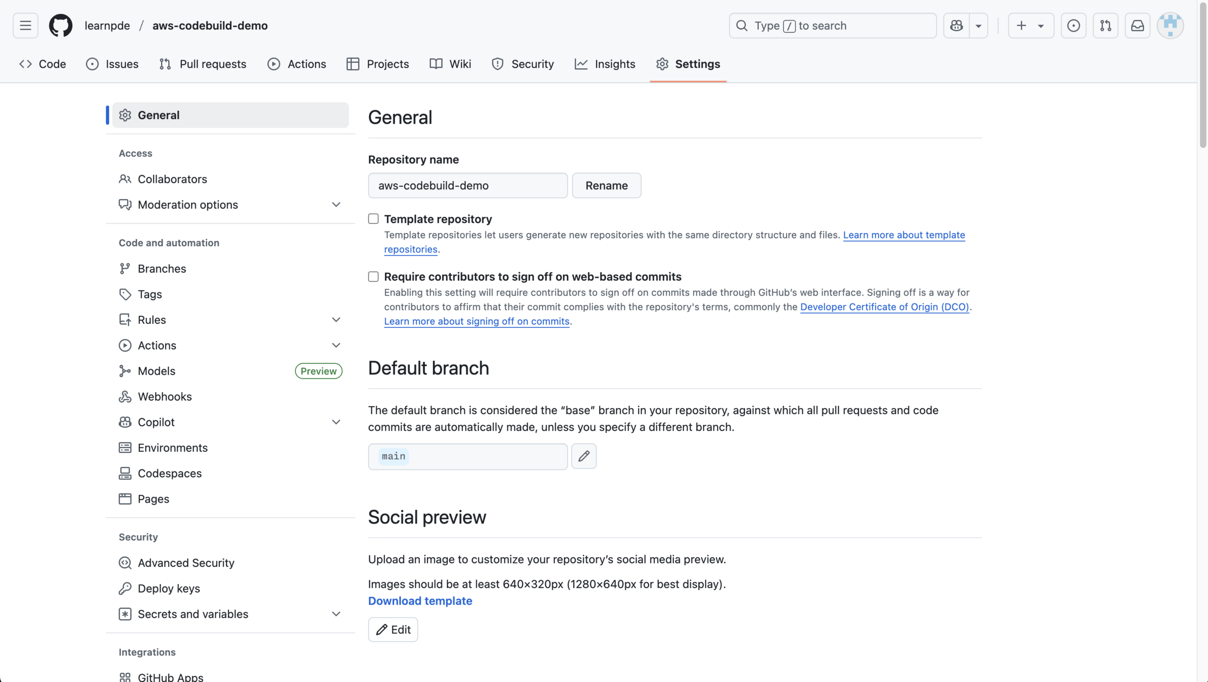This screenshot has width=1208, height=682.
Task: Expand Moderation options in sidebar
Action: click(336, 205)
